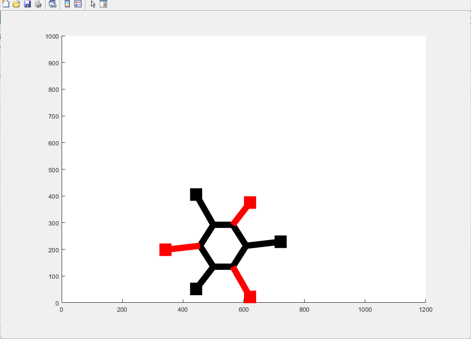The width and height of the screenshot is (471, 339).
Task: Print the figure with the printer icon
Action: pyautogui.click(x=38, y=4)
